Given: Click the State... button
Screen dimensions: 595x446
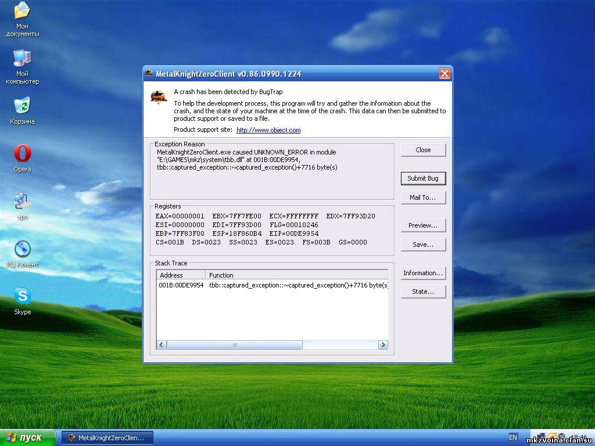Looking at the screenshot, I should 423,292.
